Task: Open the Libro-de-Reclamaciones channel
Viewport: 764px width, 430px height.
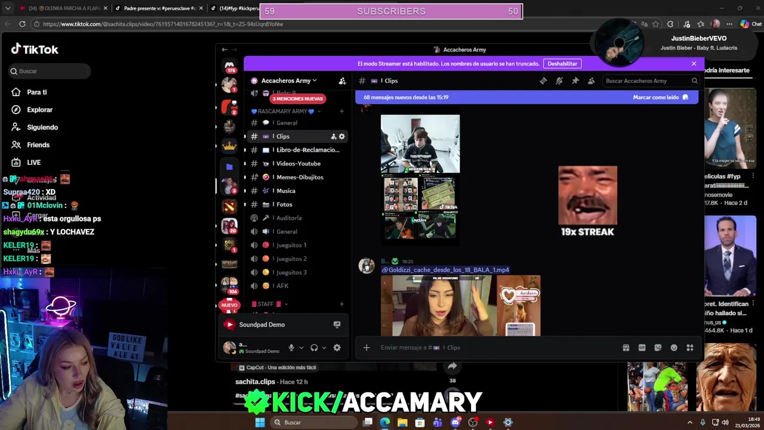Action: point(297,150)
